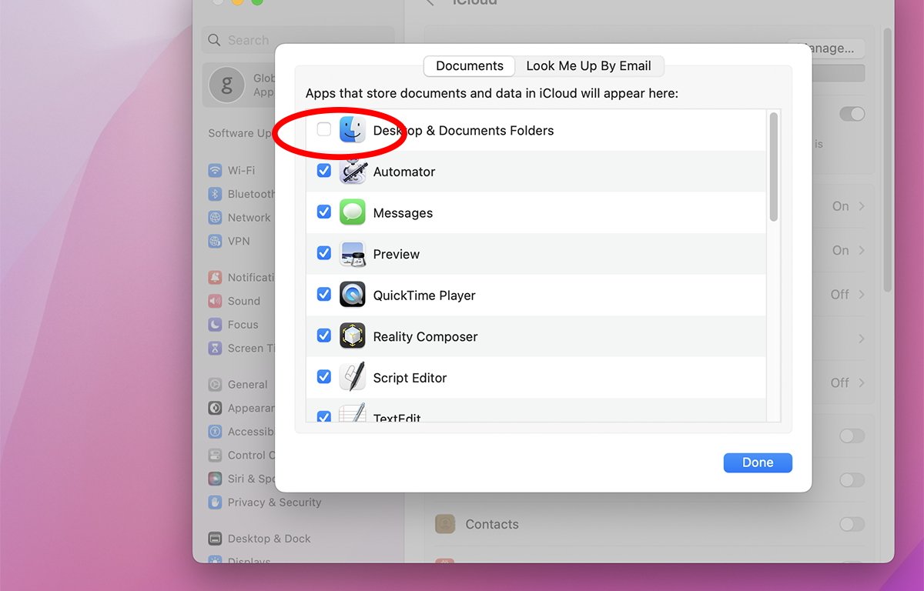Click the Contacts icon in iCloud list
Image resolution: width=924 pixels, height=591 pixels.
coord(445,524)
